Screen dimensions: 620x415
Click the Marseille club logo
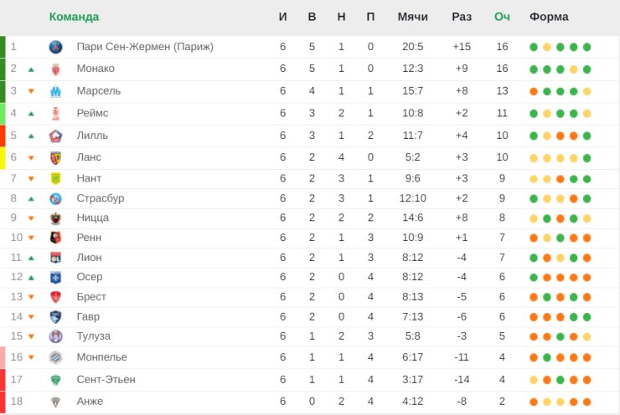(55, 91)
